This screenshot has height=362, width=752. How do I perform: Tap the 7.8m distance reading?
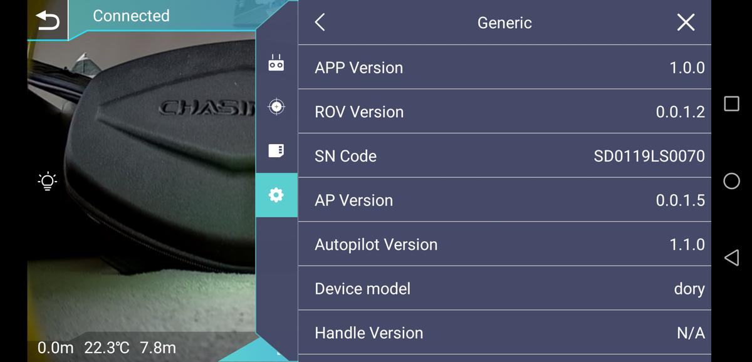coord(158,348)
